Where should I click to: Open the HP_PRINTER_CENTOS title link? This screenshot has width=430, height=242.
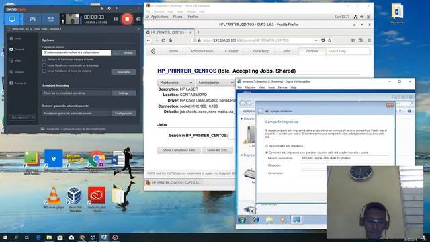point(187,71)
